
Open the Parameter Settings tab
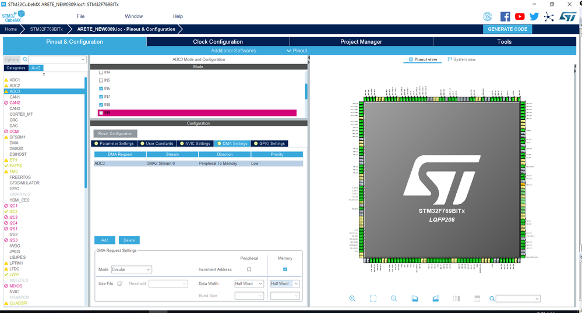114,144
